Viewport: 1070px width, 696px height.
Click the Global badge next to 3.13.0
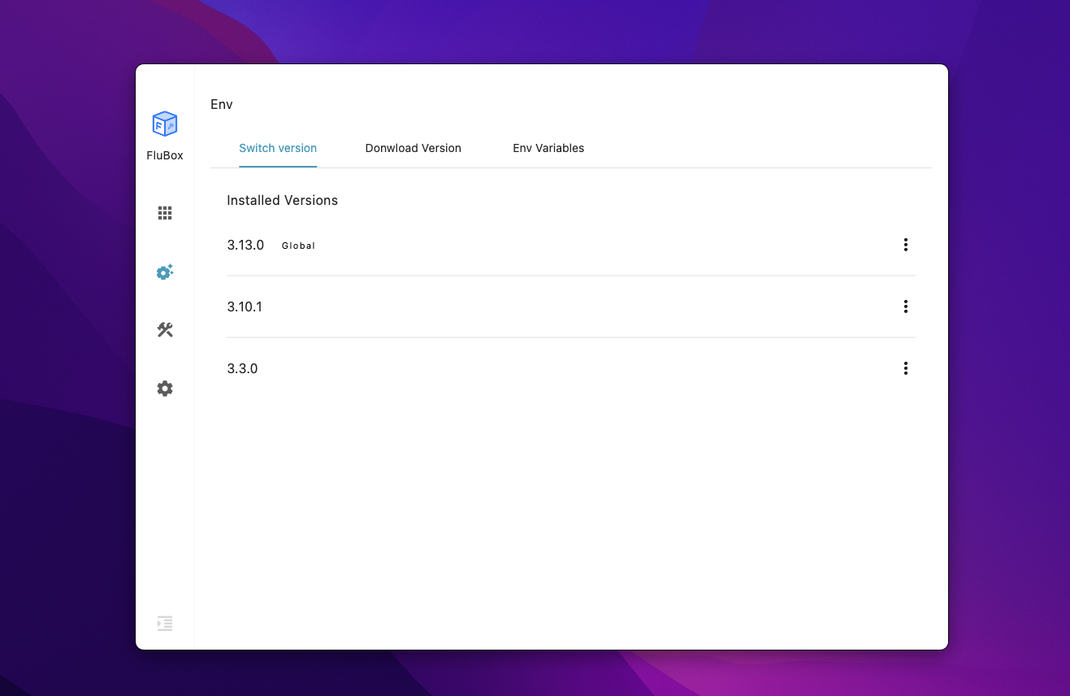click(298, 245)
